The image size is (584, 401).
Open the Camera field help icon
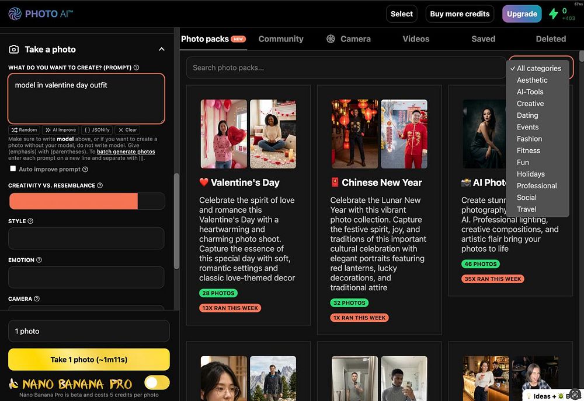36,298
